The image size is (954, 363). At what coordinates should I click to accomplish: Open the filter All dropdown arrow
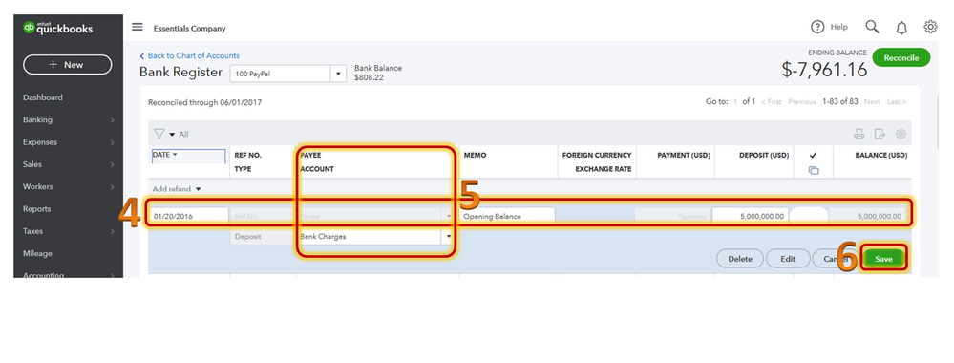point(172,135)
